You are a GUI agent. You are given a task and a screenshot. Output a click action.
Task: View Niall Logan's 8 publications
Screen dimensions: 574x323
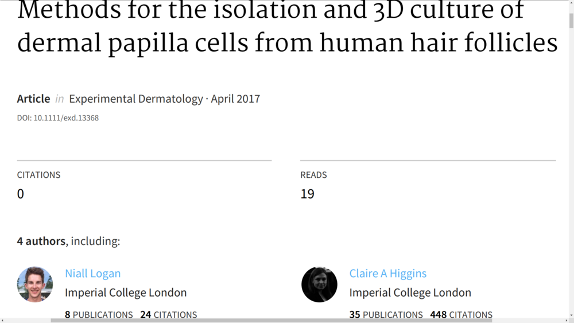(99, 315)
